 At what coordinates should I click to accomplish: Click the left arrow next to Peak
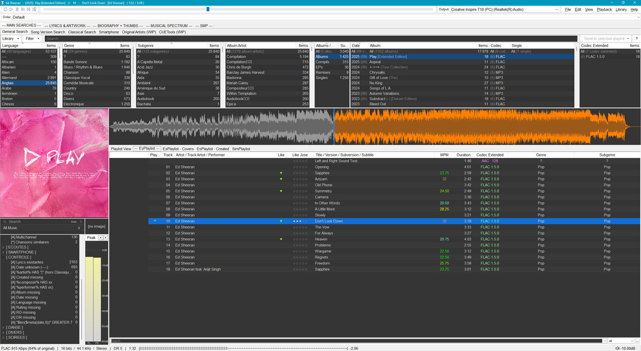100,238
